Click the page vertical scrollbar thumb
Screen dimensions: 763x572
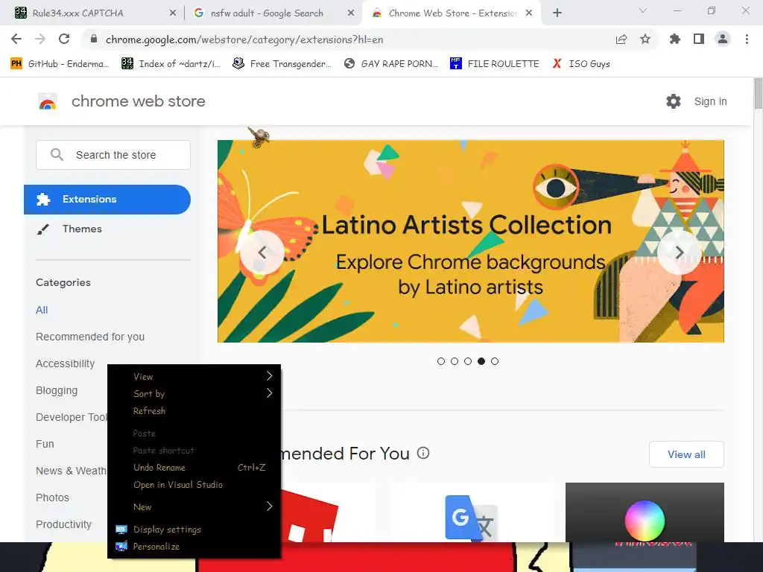click(758, 93)
